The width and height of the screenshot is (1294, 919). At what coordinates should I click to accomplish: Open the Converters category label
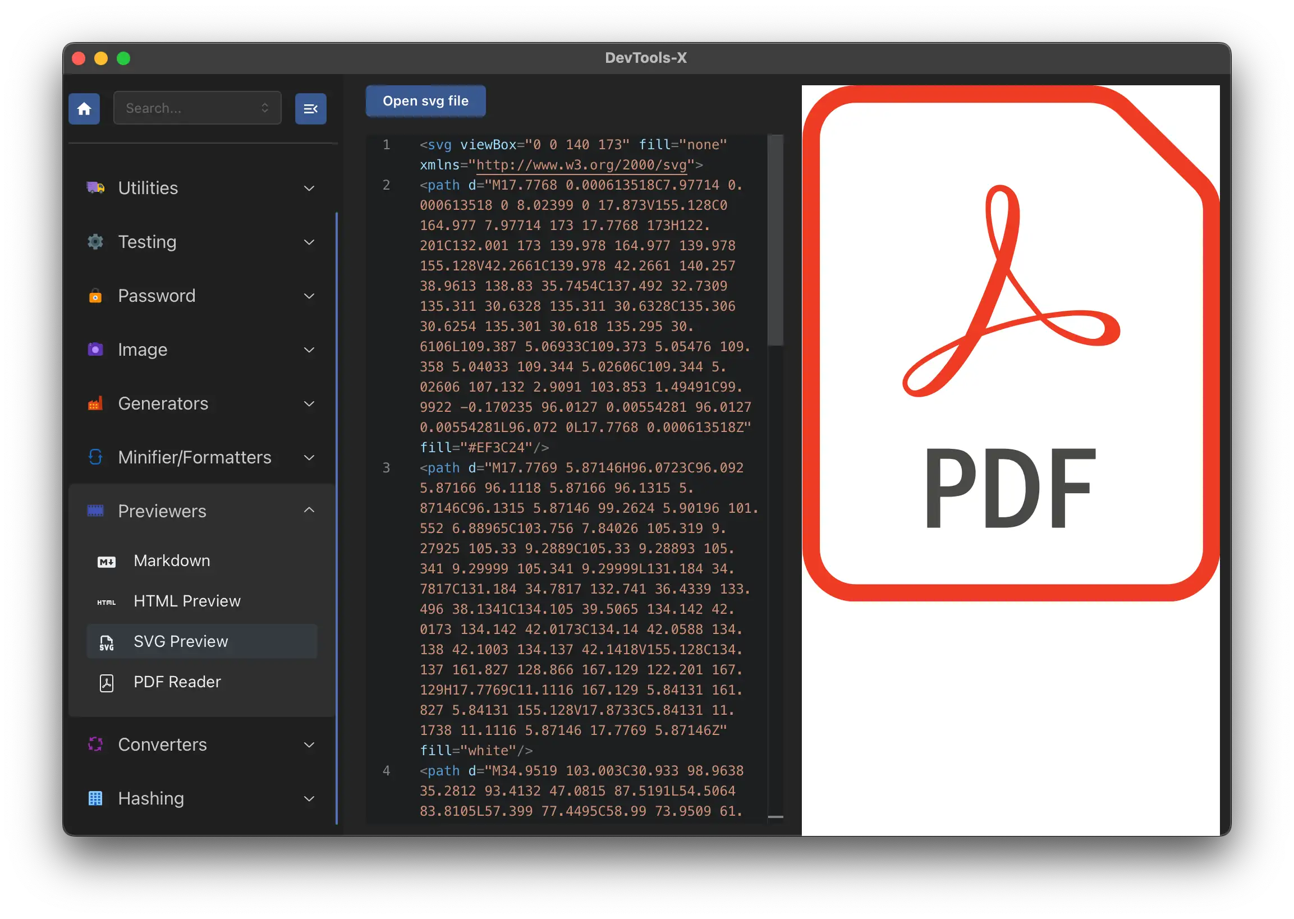[163, 744]
